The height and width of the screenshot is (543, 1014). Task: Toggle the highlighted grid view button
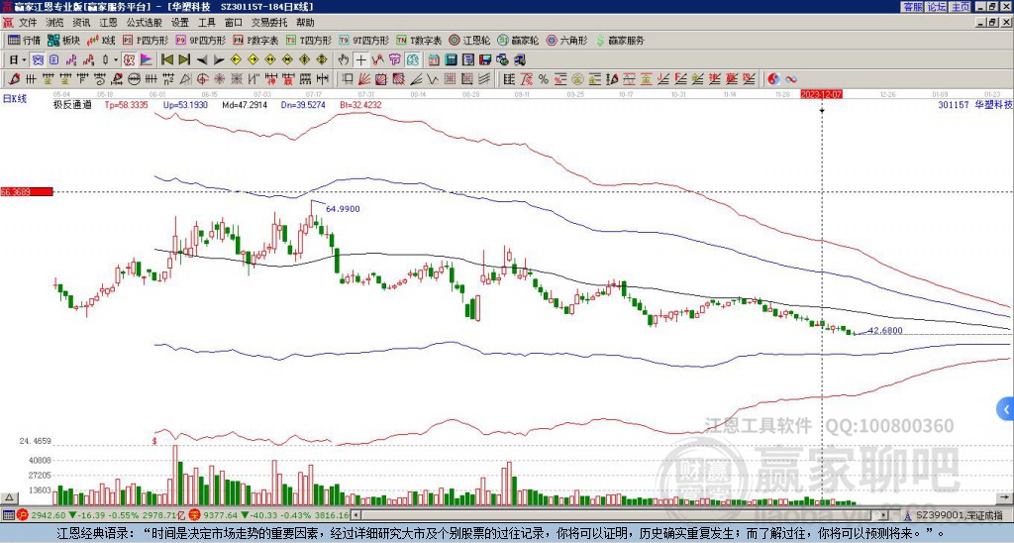(x=38, y=59)
